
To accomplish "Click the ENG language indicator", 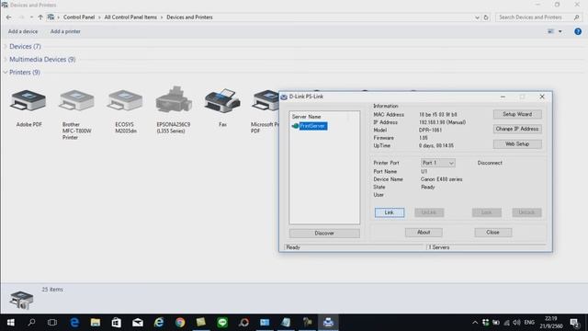I will (x=529, y=323).
